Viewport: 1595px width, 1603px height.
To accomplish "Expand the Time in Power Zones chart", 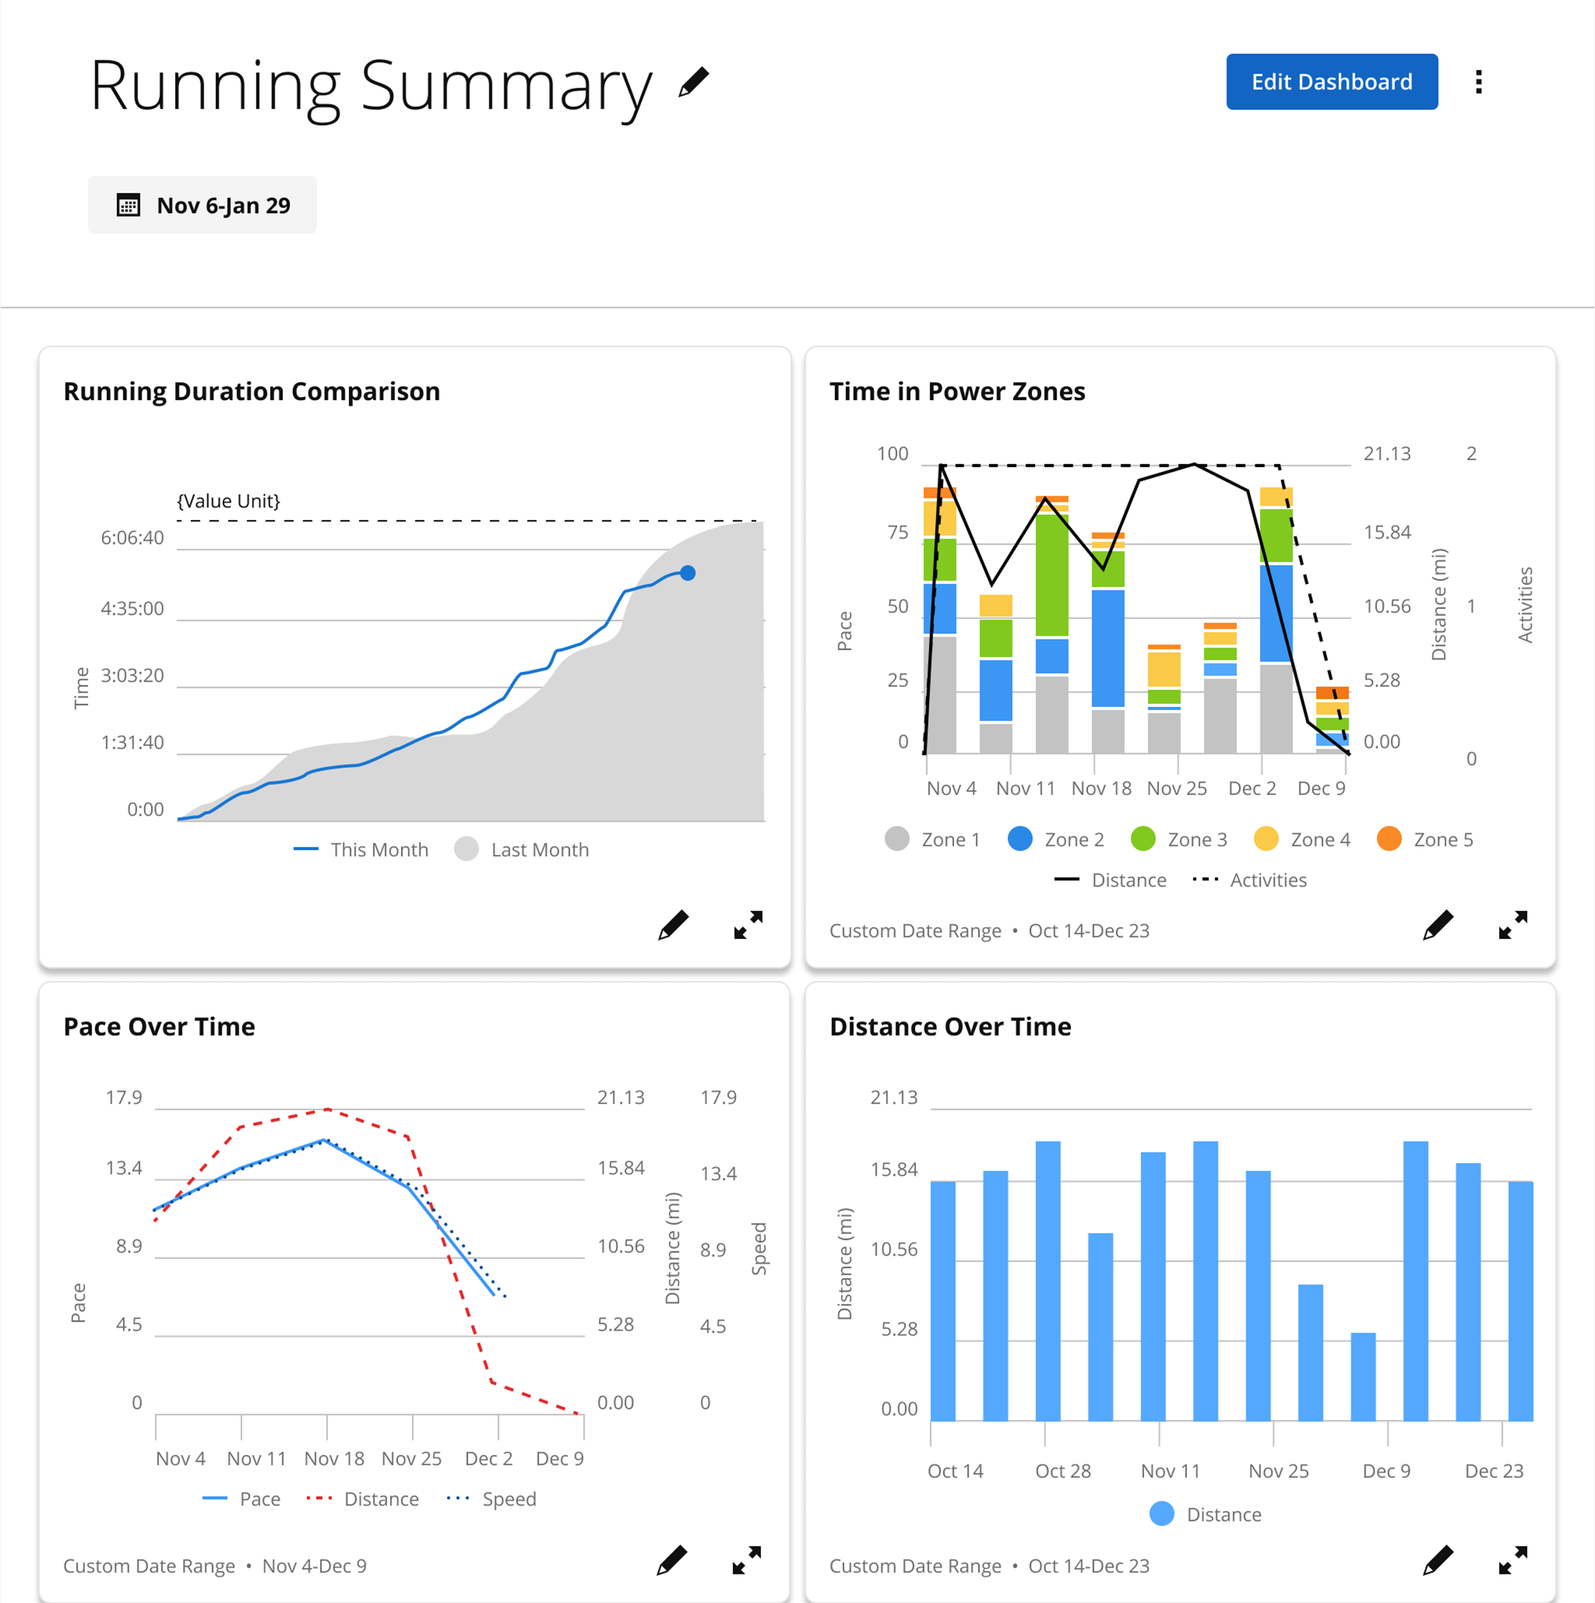I will 1512,925.
